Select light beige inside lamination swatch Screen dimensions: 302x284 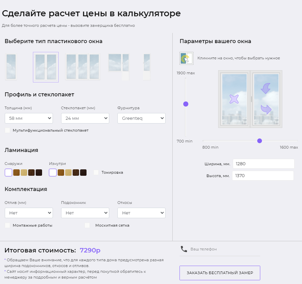(x=68, y=172)
